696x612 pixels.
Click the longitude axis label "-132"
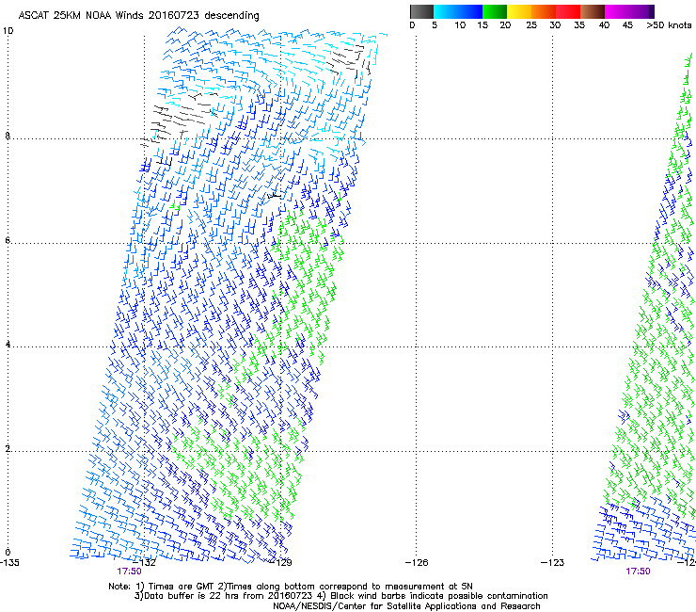(145, 563)
